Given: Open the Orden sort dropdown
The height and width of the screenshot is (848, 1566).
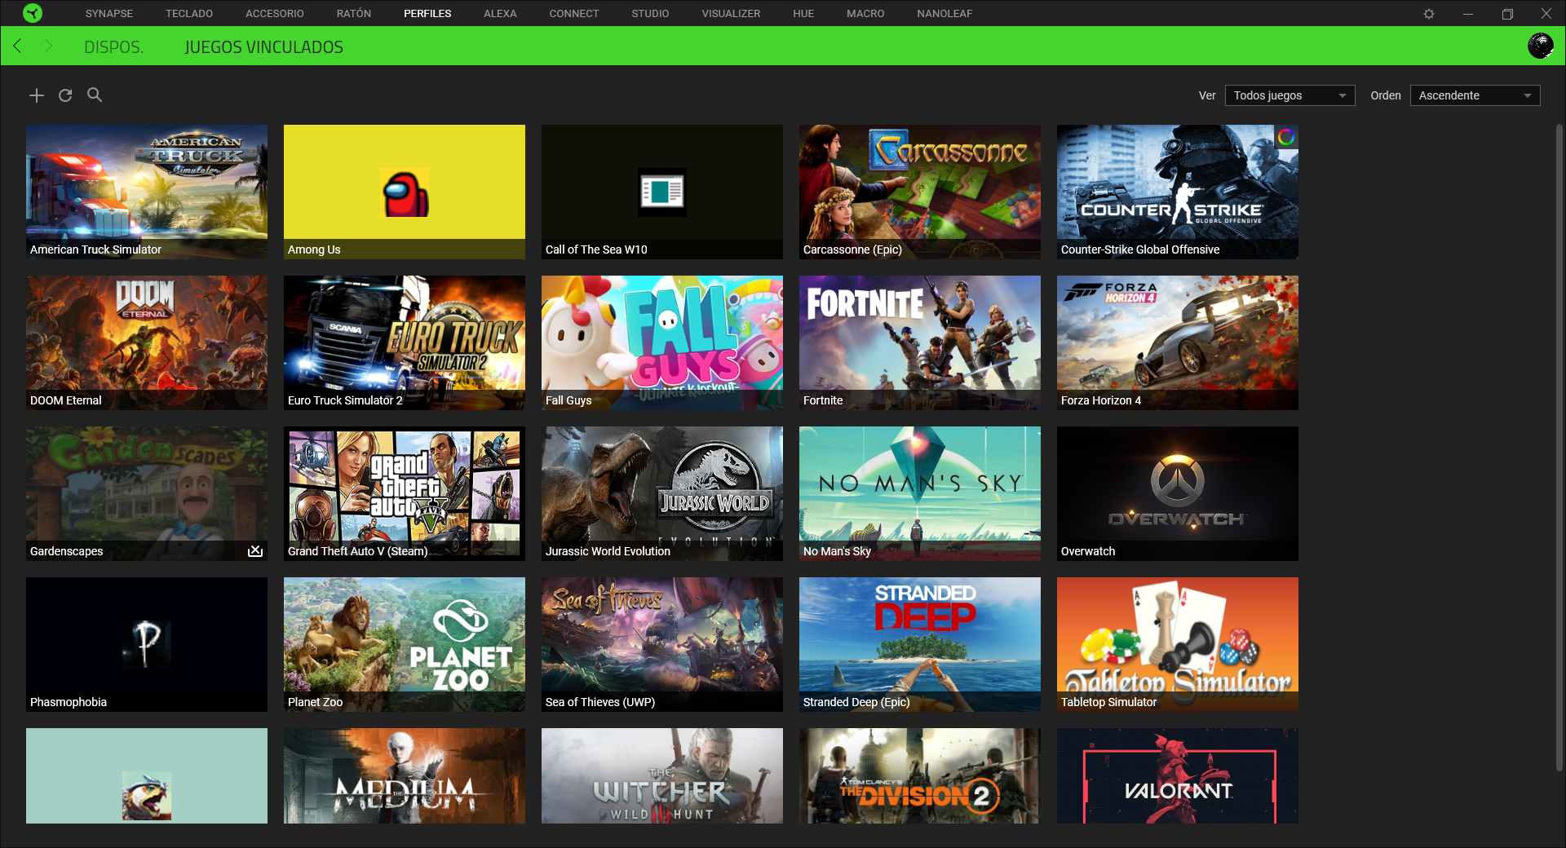Looking at the screenshot, I should coord(1475,95).
